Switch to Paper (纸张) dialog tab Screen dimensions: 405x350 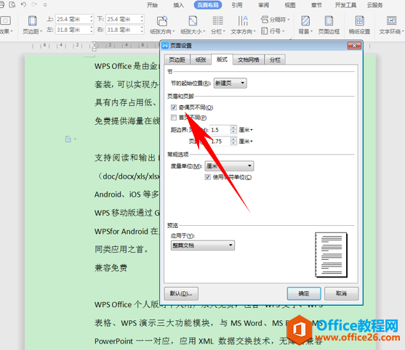[x=201, y=60]
